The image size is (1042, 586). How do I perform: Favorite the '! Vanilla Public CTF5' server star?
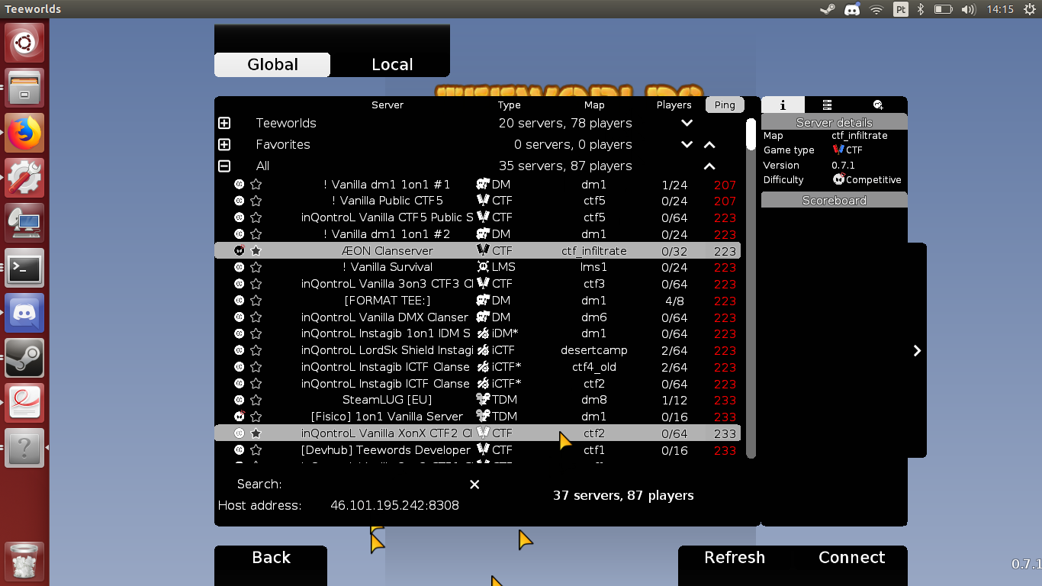pos(256,201)
